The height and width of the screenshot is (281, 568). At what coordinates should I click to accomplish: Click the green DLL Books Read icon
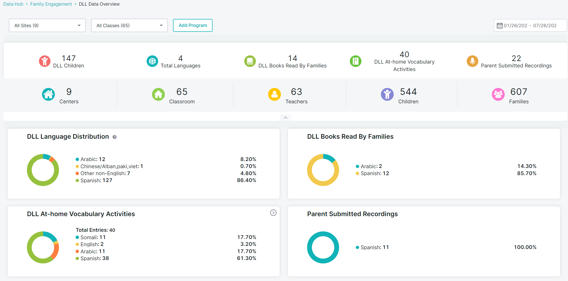(x=250, y=61)
